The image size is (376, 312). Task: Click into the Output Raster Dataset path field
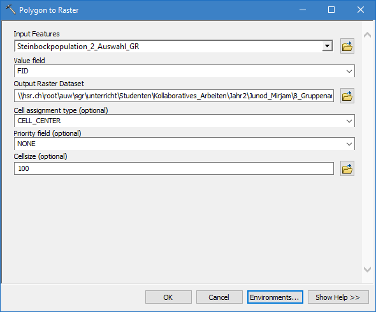[174, 96]
